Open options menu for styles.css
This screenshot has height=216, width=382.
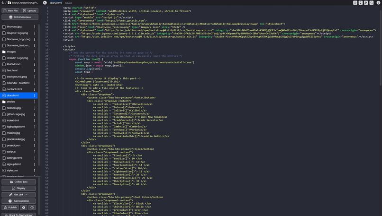click(x=35, y=171)
